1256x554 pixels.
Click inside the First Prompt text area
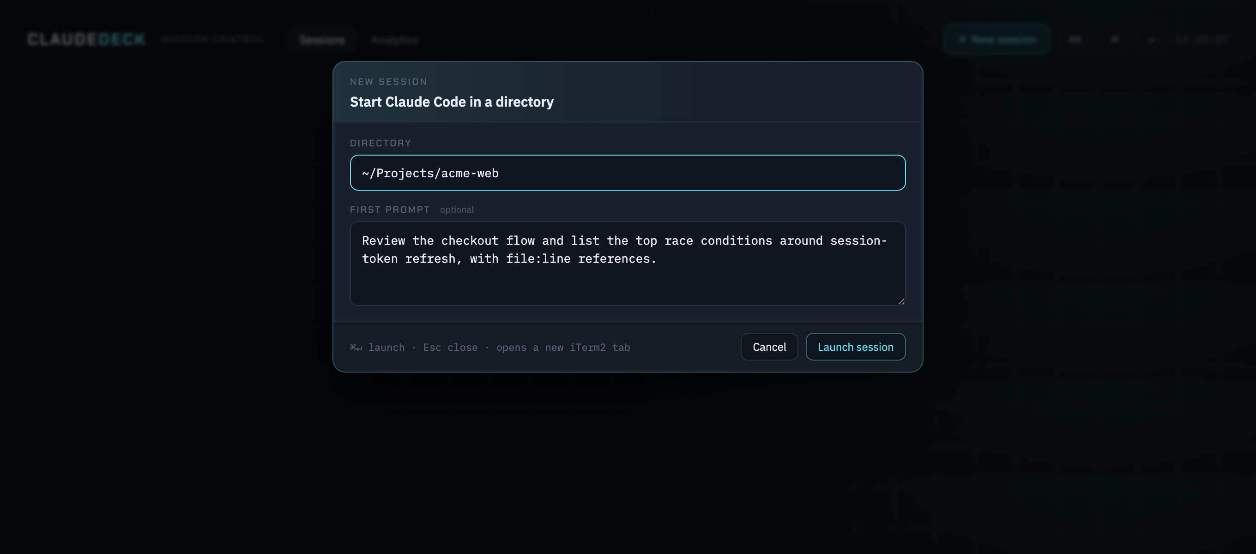pyautogui.click(x=628, y=264)
